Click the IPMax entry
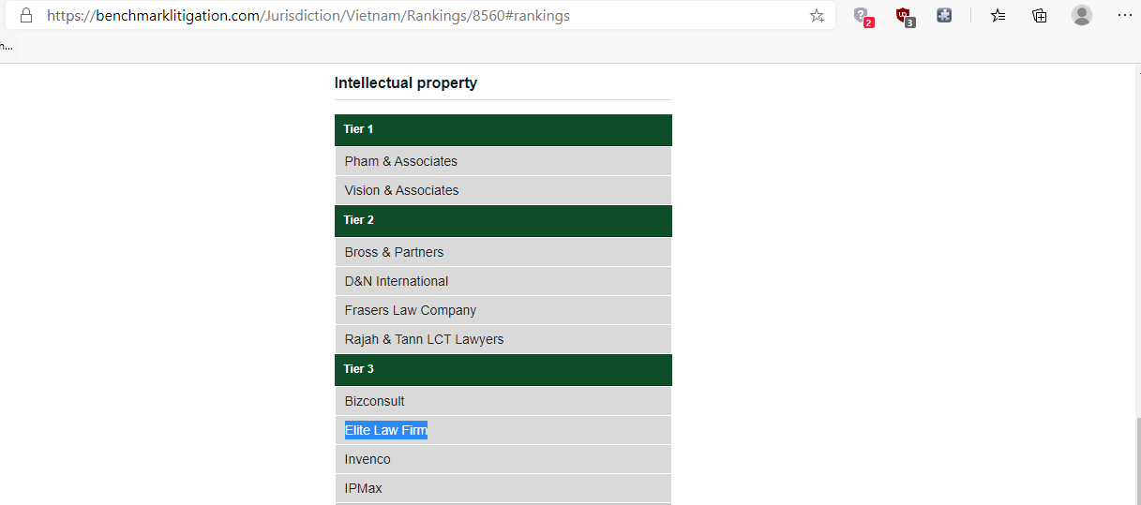The height and width of the screenshot is (505, 1141). tap(363, 488)
